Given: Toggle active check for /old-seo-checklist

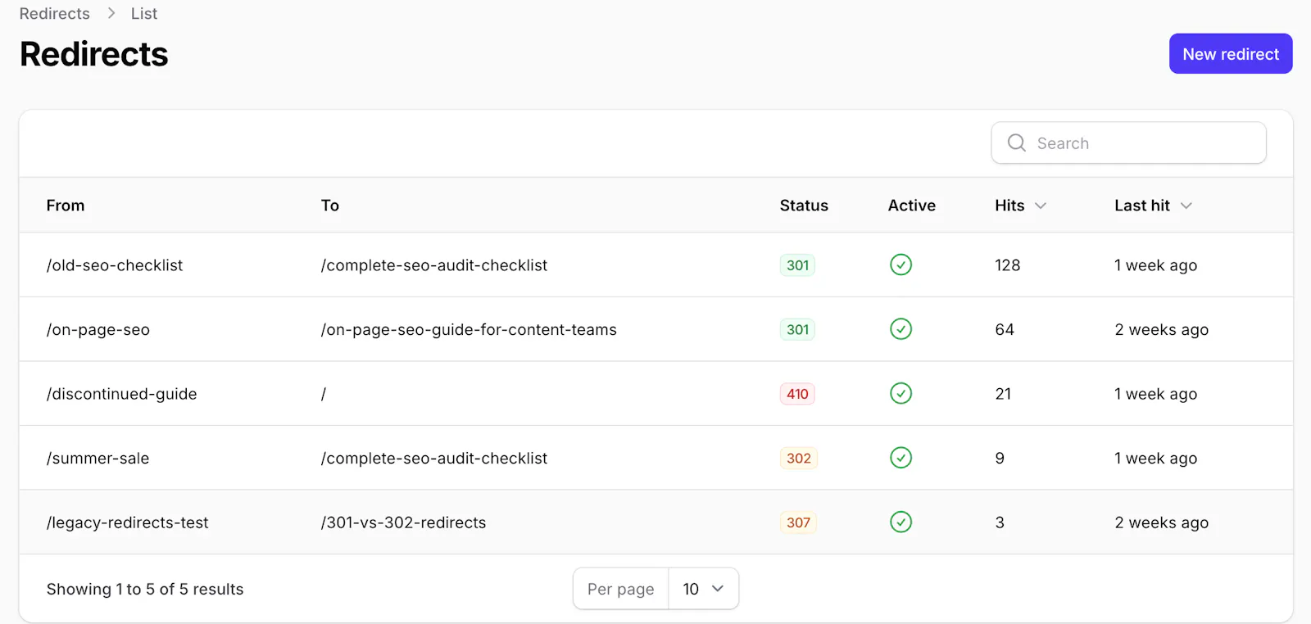Looking at the screenshot, I should point(900,265).
